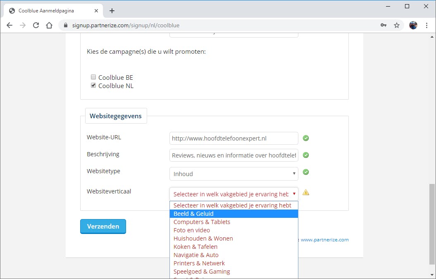Untick the Coolblue NL checkbox
The image size is (436, 279).
93,86
